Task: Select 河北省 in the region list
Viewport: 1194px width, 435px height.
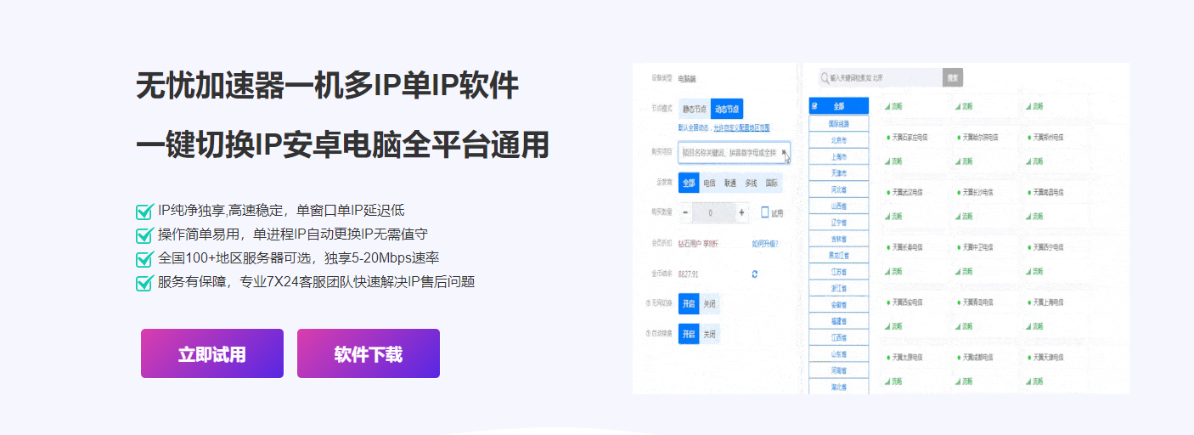Action: [839, 189]
